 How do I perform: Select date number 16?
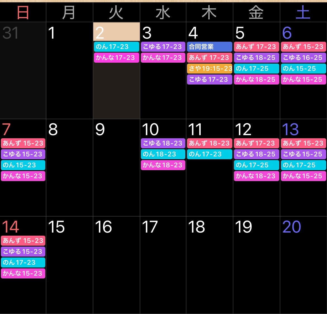tap(103, 227)
